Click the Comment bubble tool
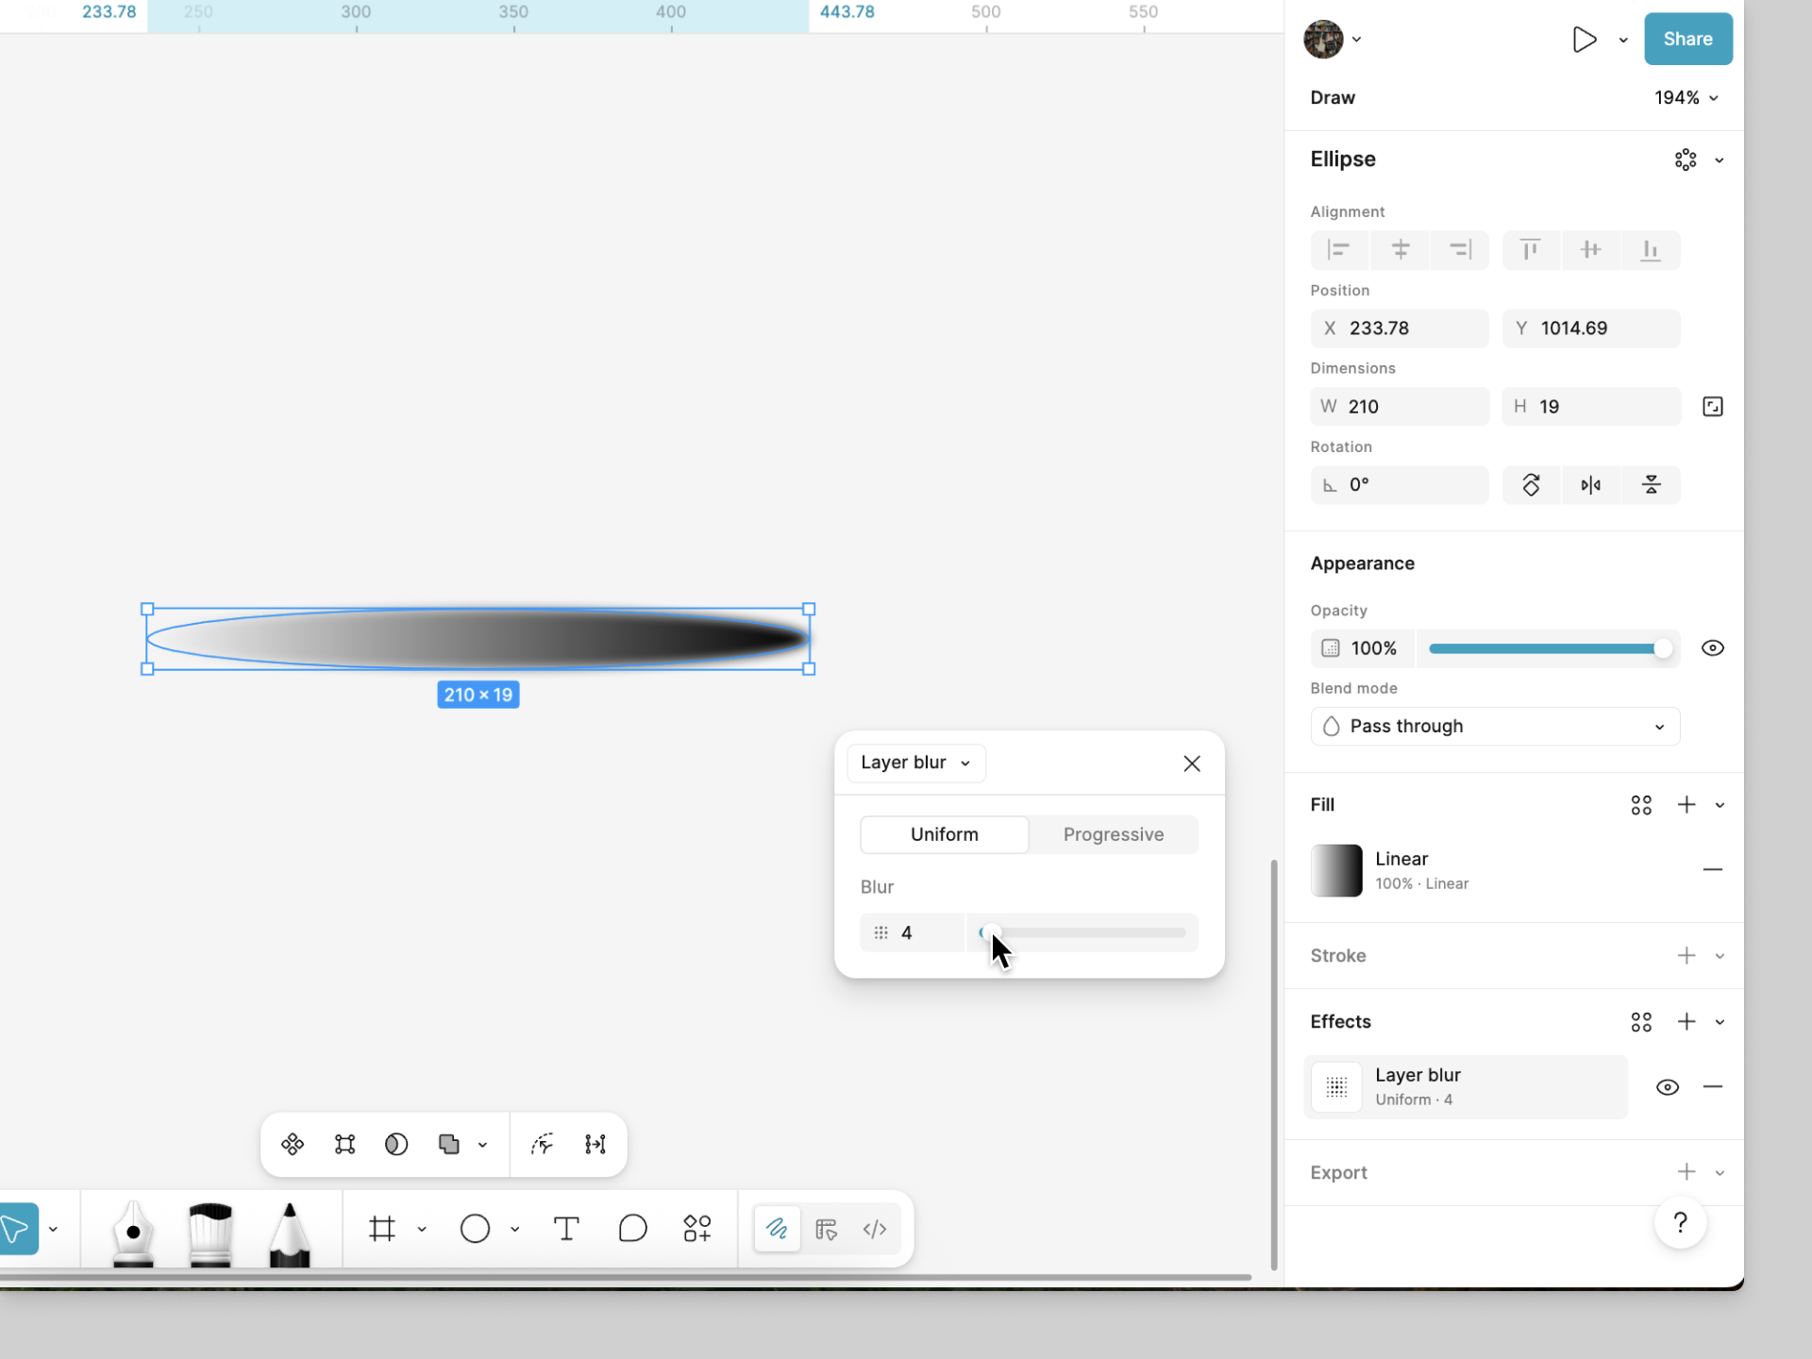Image resolution: width=1812 pixels, height=1359 pixels. click(x=632, y=1229)
